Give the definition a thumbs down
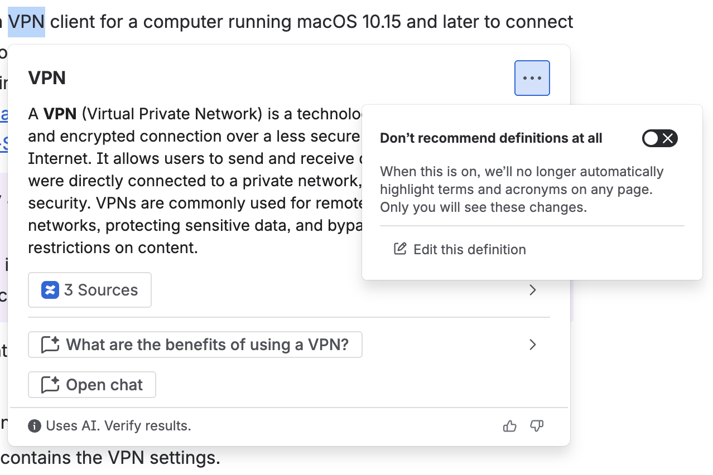713x475 pixels. [536, 425]
